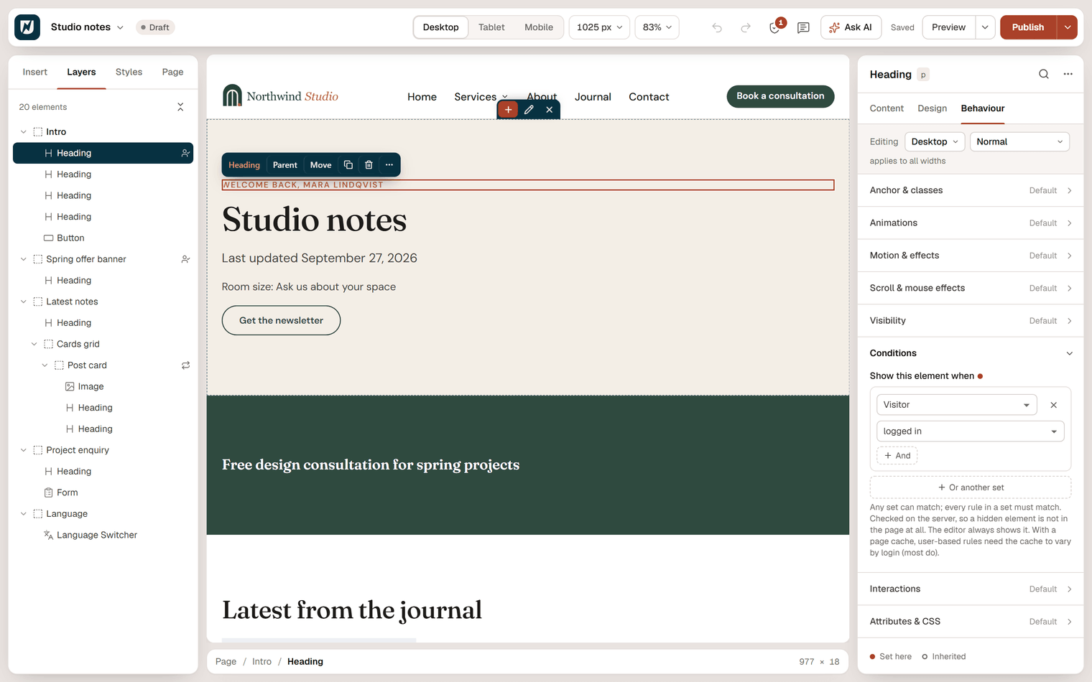This screenshot has height=682, width=1092.
Task: Undo the last change
Action: (x=717, y=27)
